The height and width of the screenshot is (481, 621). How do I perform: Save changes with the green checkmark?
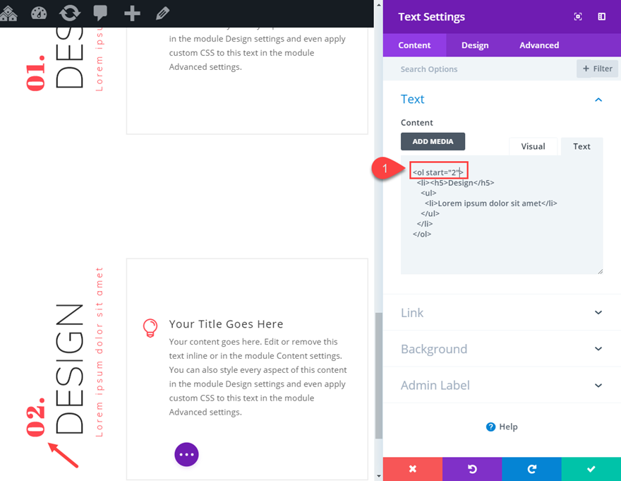tap(591, 469)
